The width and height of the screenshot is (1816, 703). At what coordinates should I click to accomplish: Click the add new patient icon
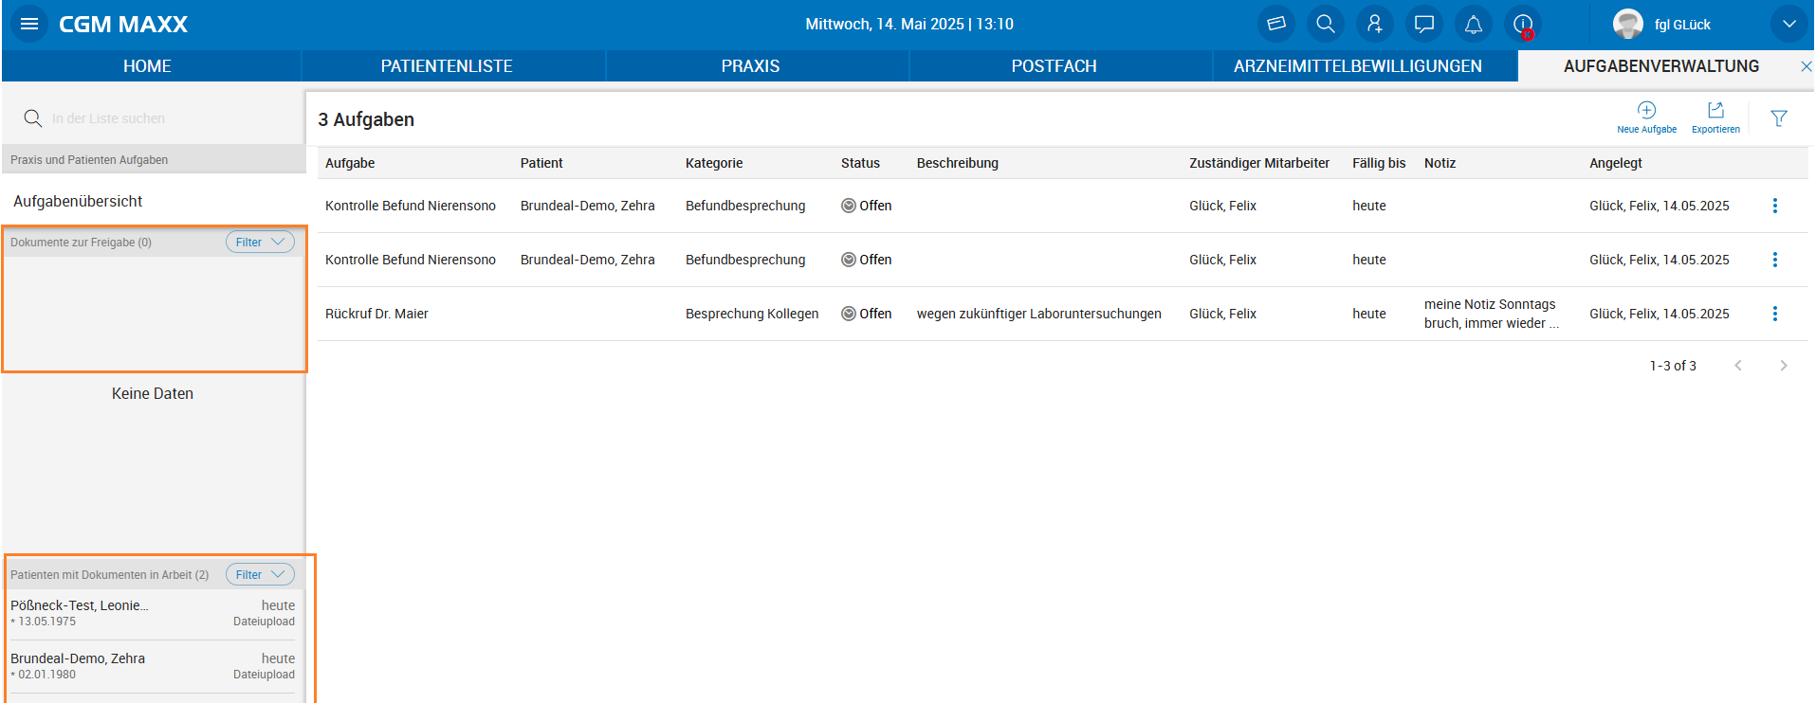point(1375,24)
